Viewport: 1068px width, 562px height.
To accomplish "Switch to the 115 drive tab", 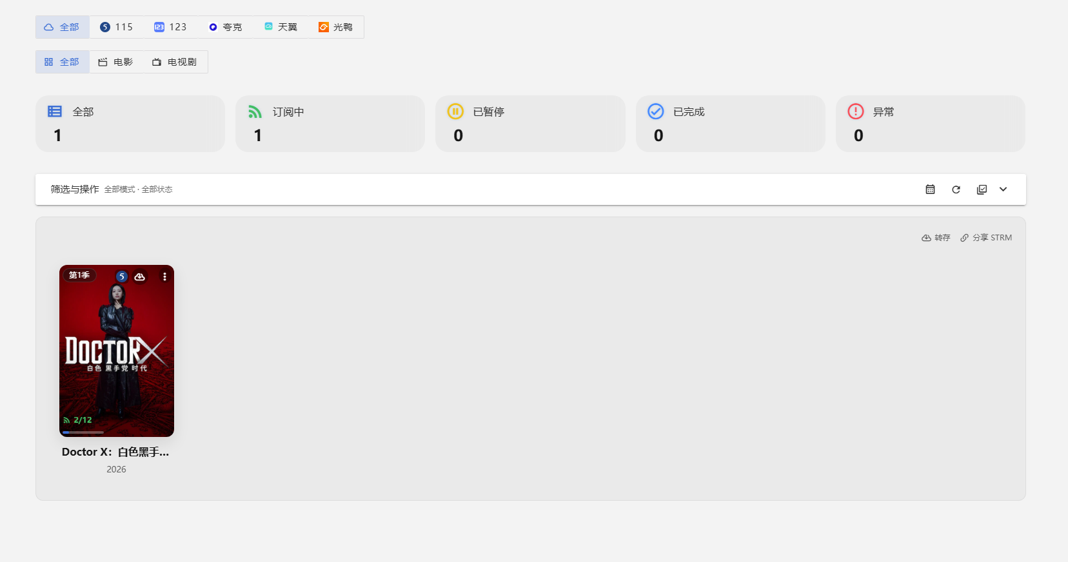I will 116,27.
